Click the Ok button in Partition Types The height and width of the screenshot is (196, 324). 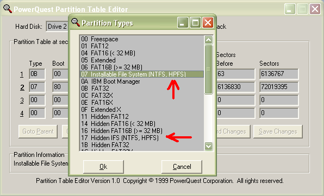[x=103, y=167]
